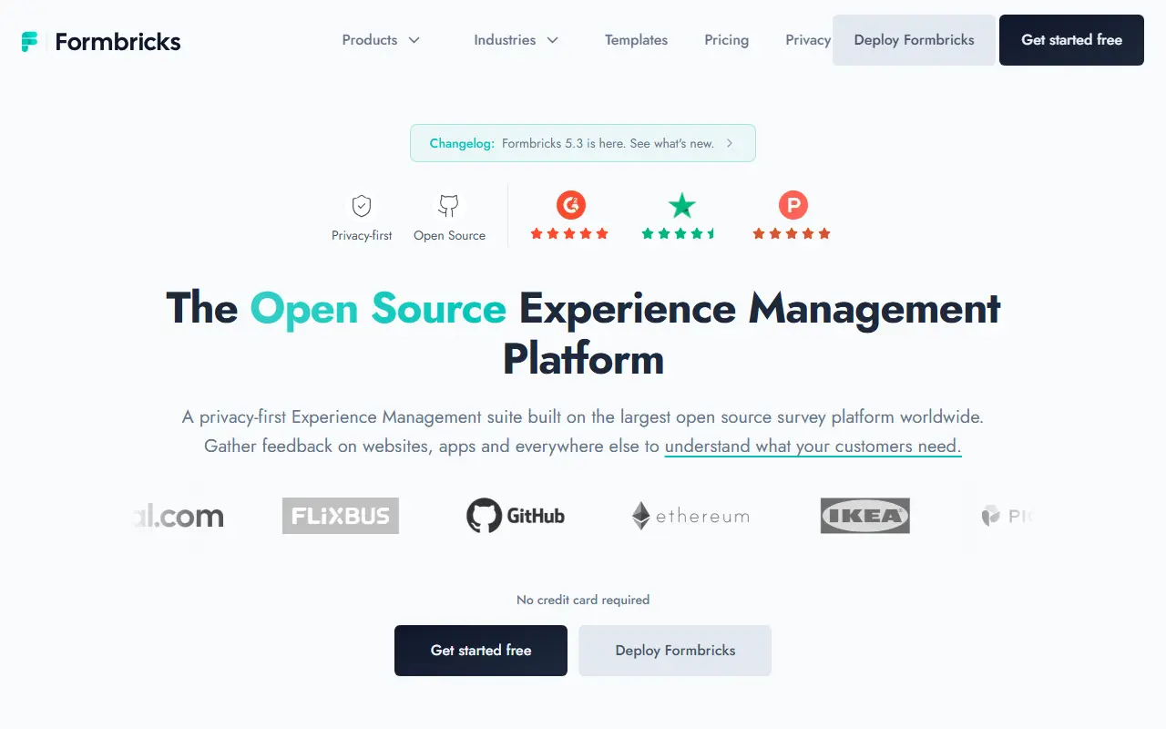Open the Privacy nav item
This screenshot has height=729, width=1166.
click(808, 40)
